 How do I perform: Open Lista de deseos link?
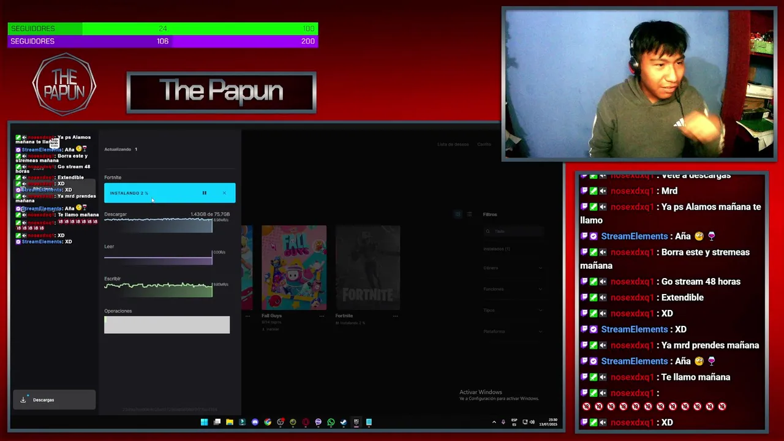tap(453, 145)
